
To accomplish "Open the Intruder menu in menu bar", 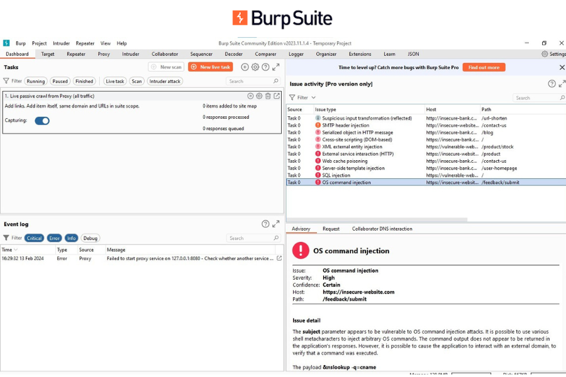I will point(62,43).
